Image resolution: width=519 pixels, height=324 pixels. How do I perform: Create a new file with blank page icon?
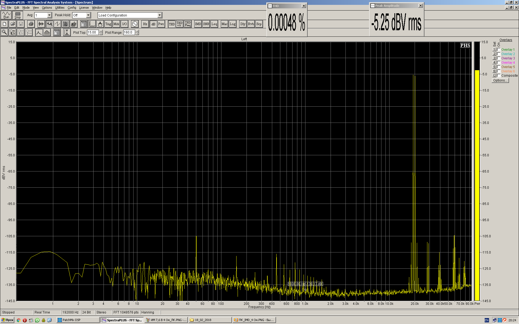click(5, 24)
